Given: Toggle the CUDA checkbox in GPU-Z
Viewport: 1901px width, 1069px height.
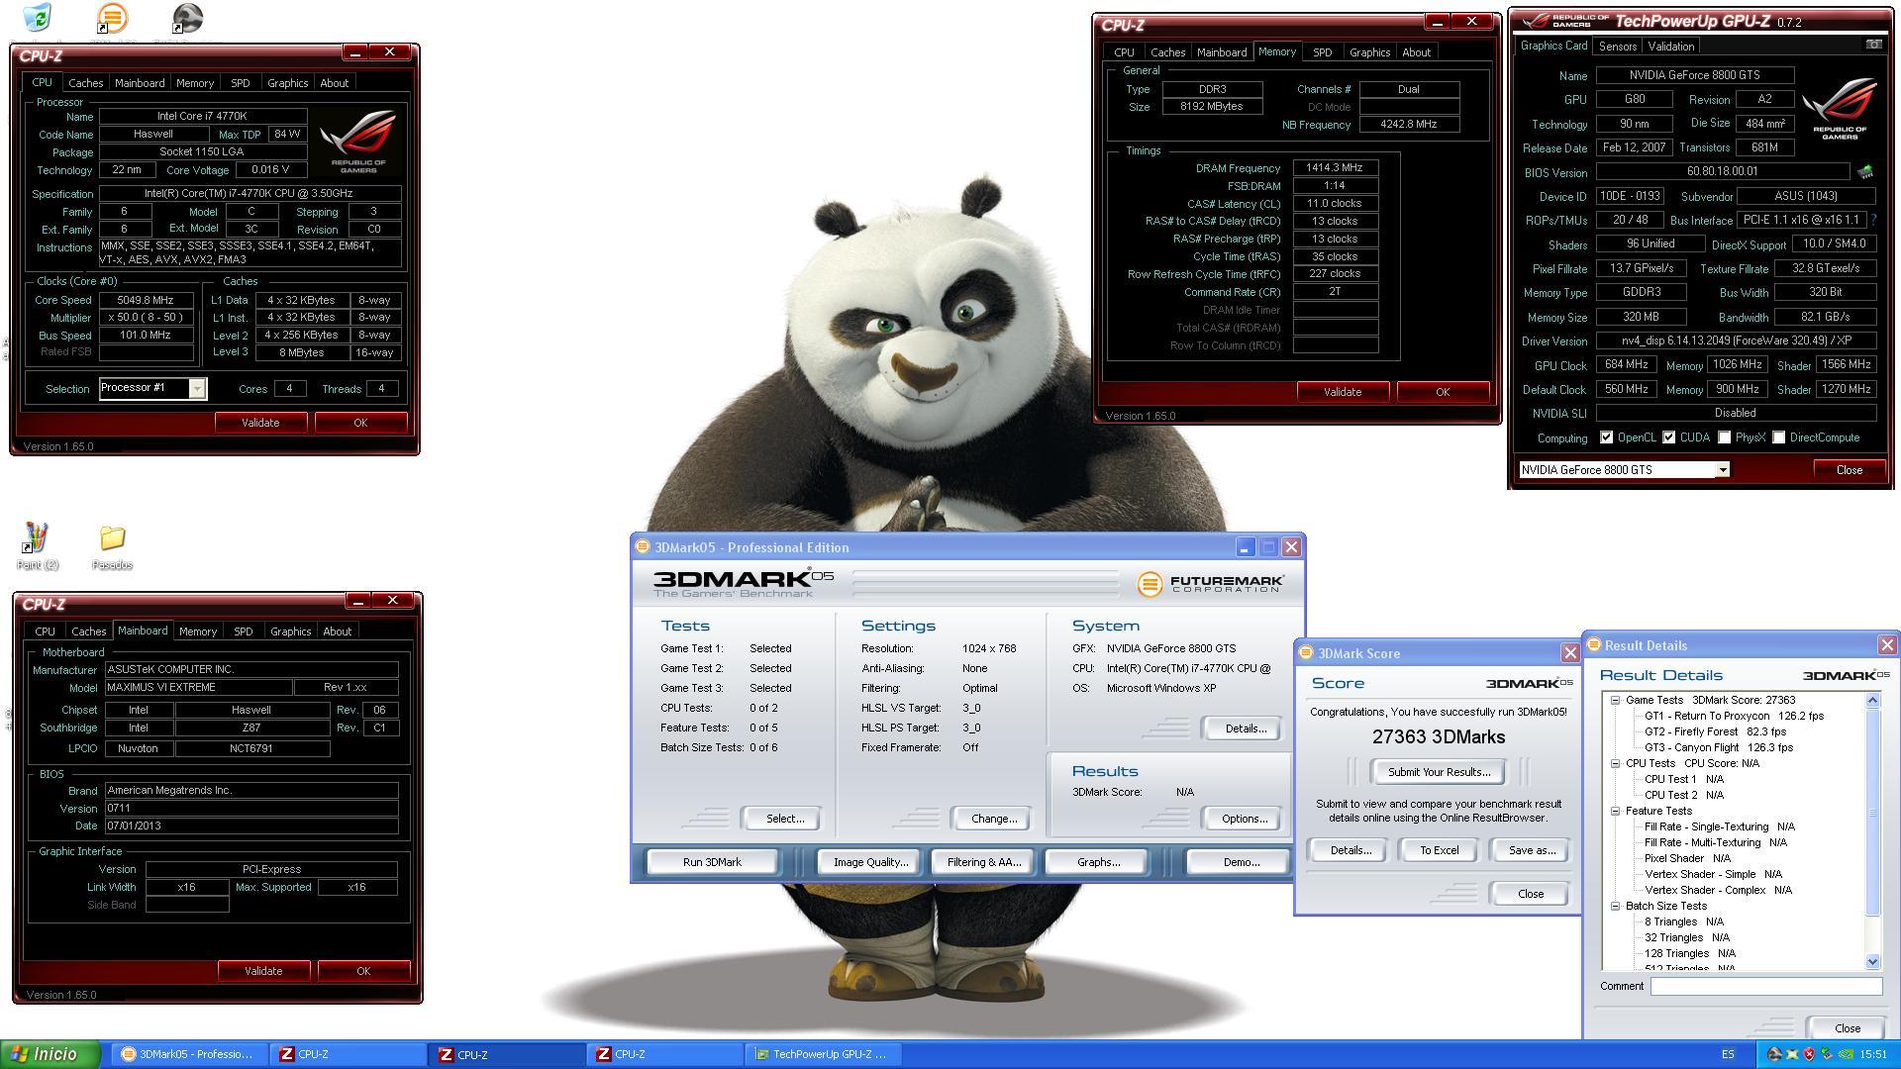Looking at the screenshot, I should [x=1668, y=437].
